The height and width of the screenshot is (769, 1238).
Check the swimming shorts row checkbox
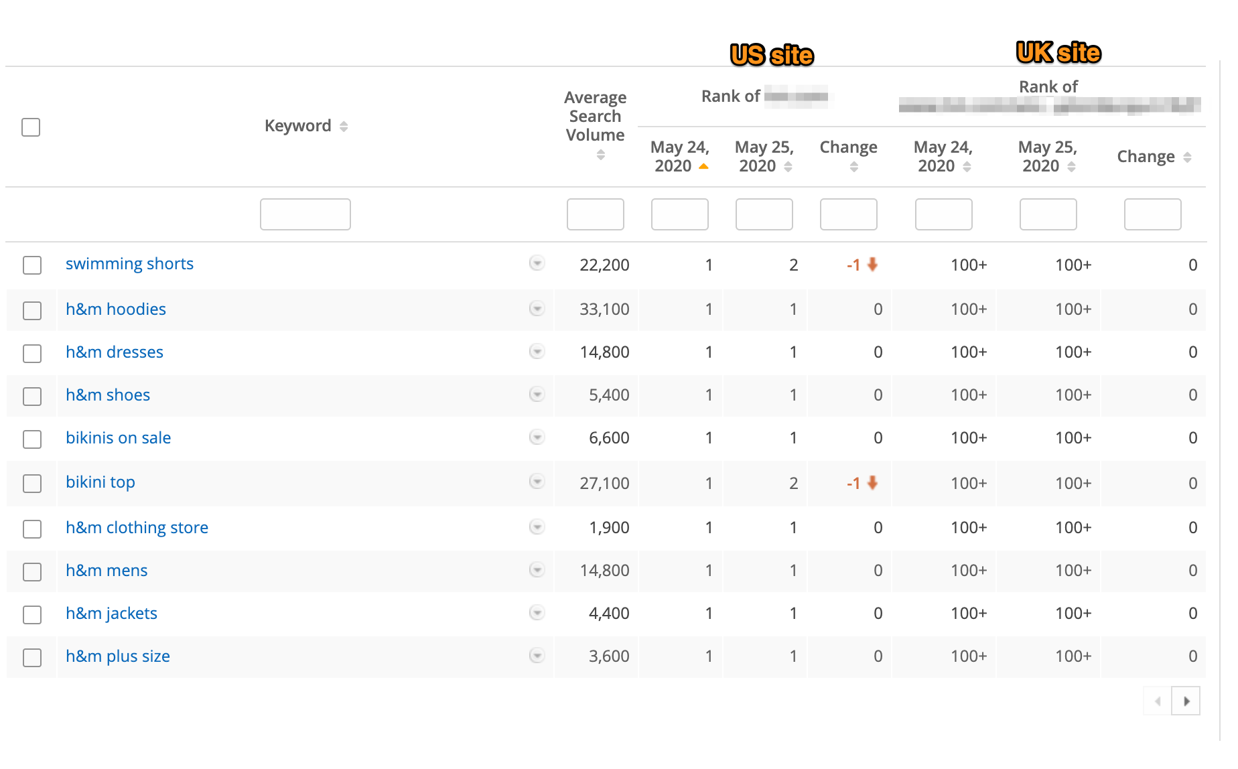(x=32, y=265)
